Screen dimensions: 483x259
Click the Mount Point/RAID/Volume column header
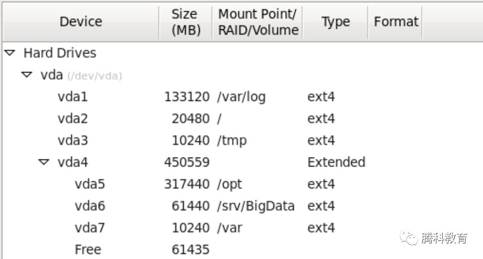point(258,22)
